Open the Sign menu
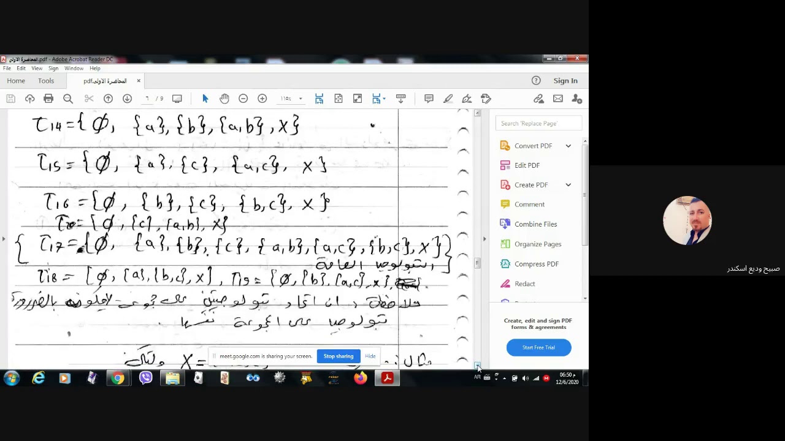The width and height of the screenshot is (785, 441). 53,68
